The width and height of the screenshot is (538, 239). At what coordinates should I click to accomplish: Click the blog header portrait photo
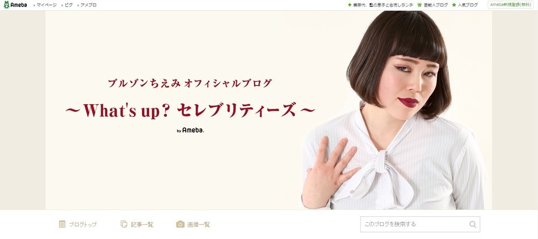(394, 110)
